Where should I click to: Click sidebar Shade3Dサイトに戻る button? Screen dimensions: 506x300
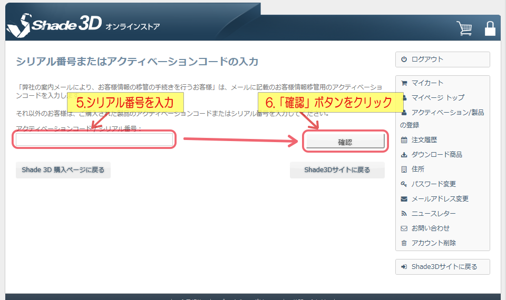pos(442,267)
